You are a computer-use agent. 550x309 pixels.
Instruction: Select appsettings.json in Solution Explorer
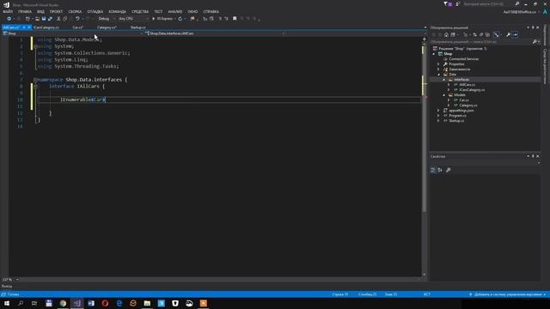461,111
